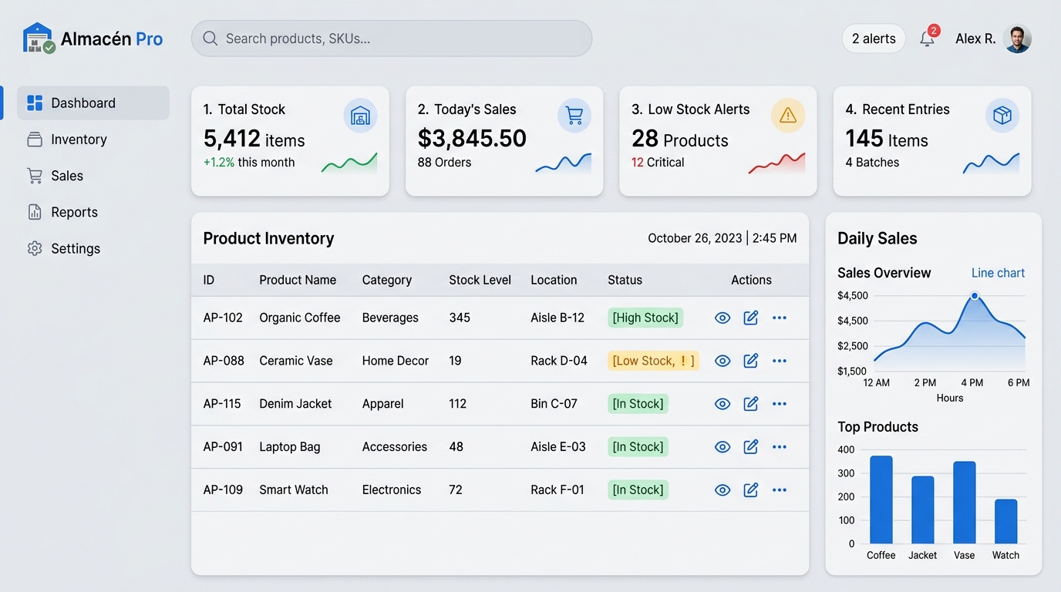Open Alex R. user profile avatar
The height and width of the screenshot is (592, 1061).
tap(1018, 39)
